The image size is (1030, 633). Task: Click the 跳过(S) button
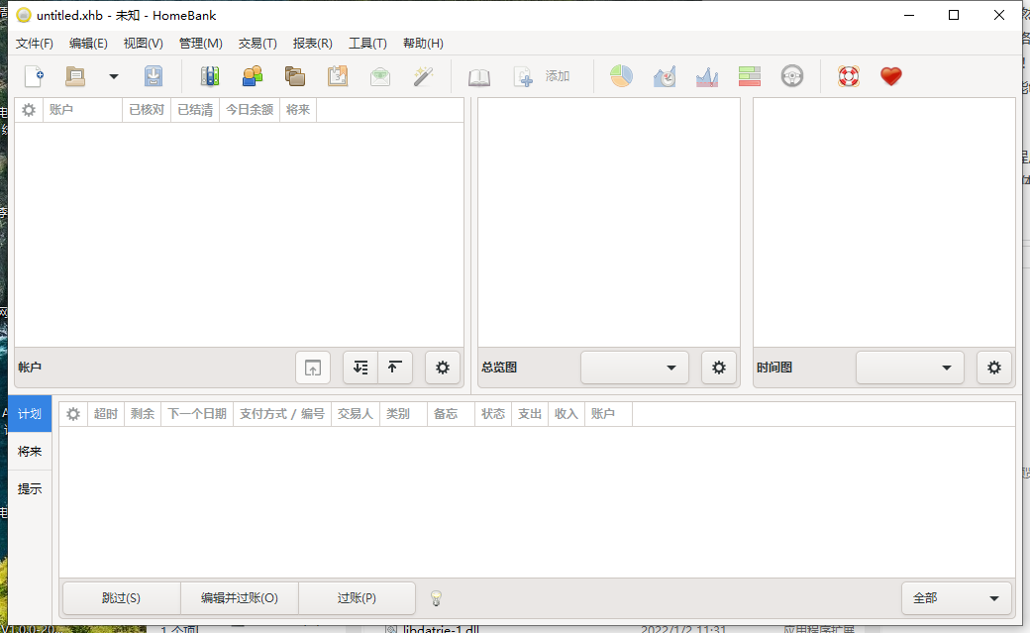point(120,597)
